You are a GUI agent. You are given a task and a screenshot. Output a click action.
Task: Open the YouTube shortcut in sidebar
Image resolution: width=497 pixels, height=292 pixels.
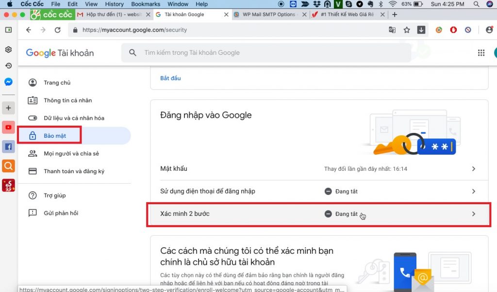(x=8, y=128)
